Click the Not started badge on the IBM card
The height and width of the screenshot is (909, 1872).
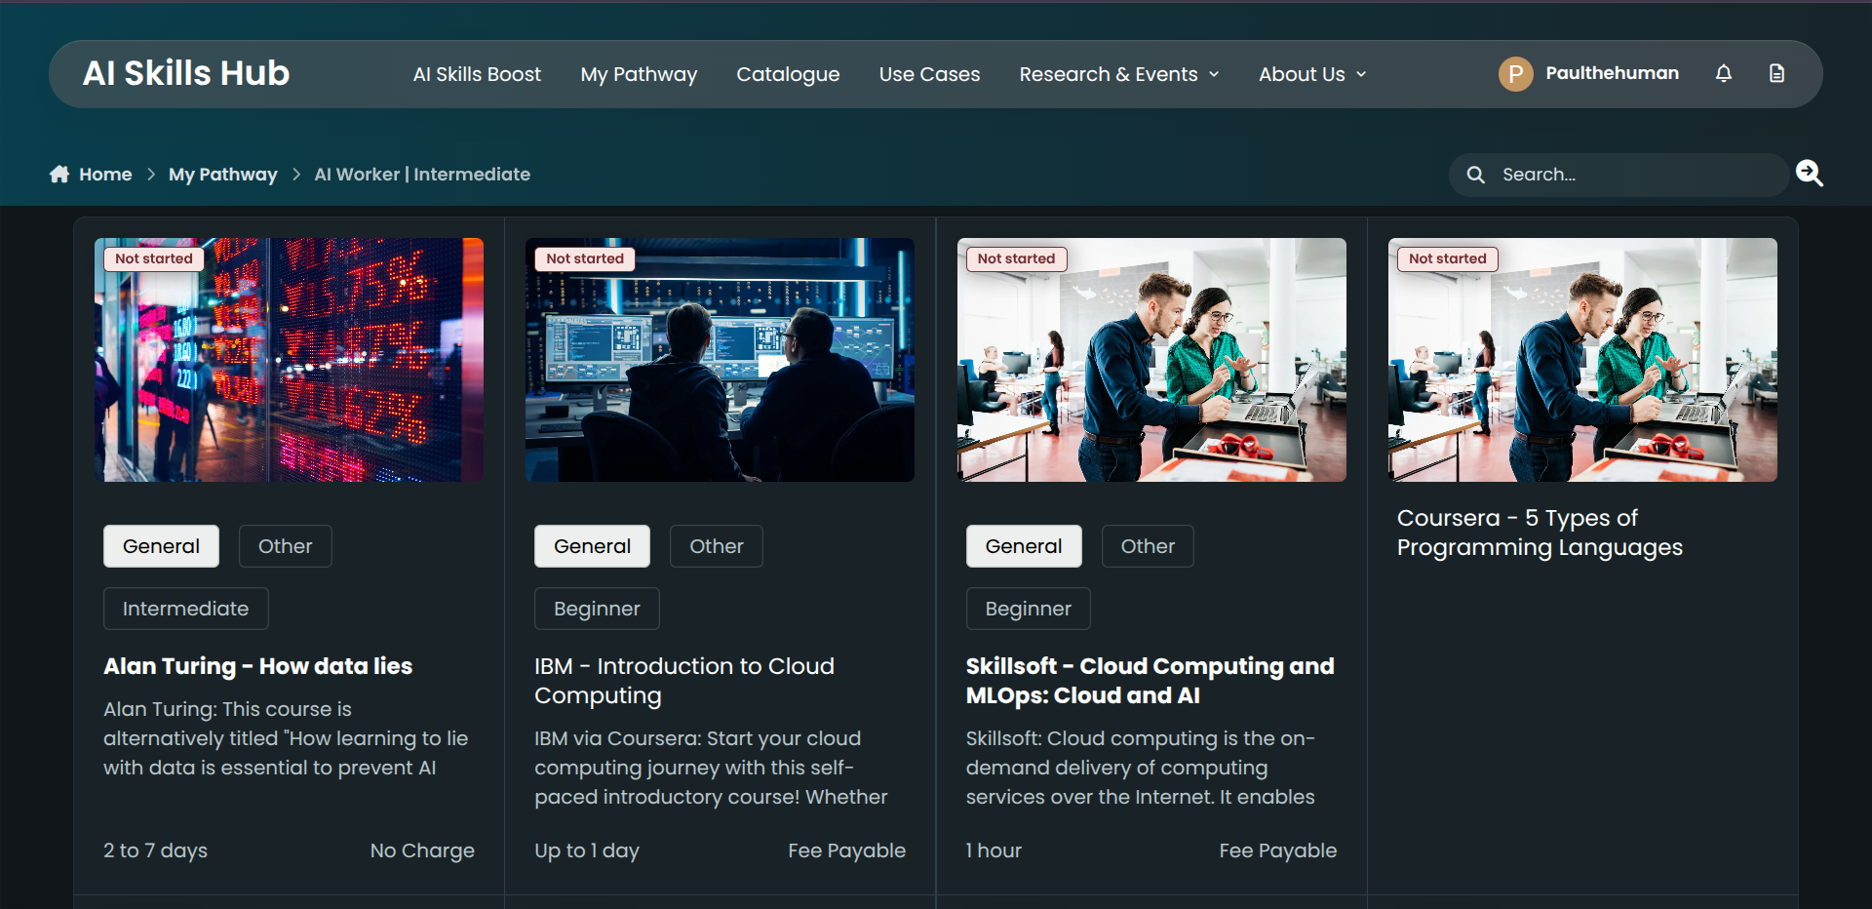click(585, 258)
